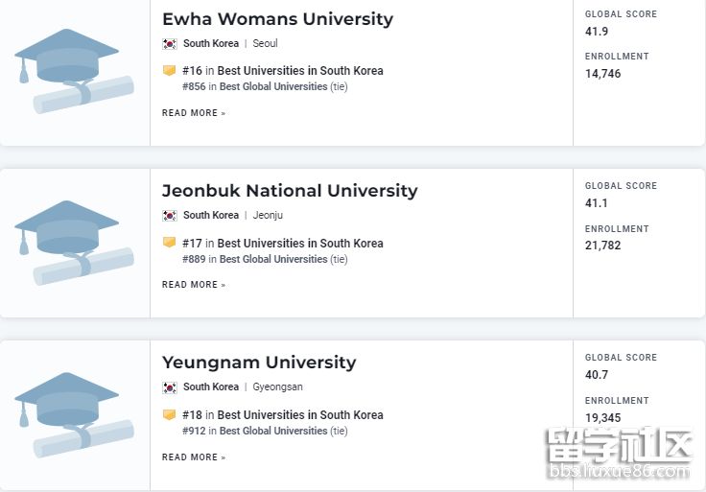Click the gold badge icon beside #18
Image resolution: width=706 pixels, height=492 pixels.
pos(170,414)
